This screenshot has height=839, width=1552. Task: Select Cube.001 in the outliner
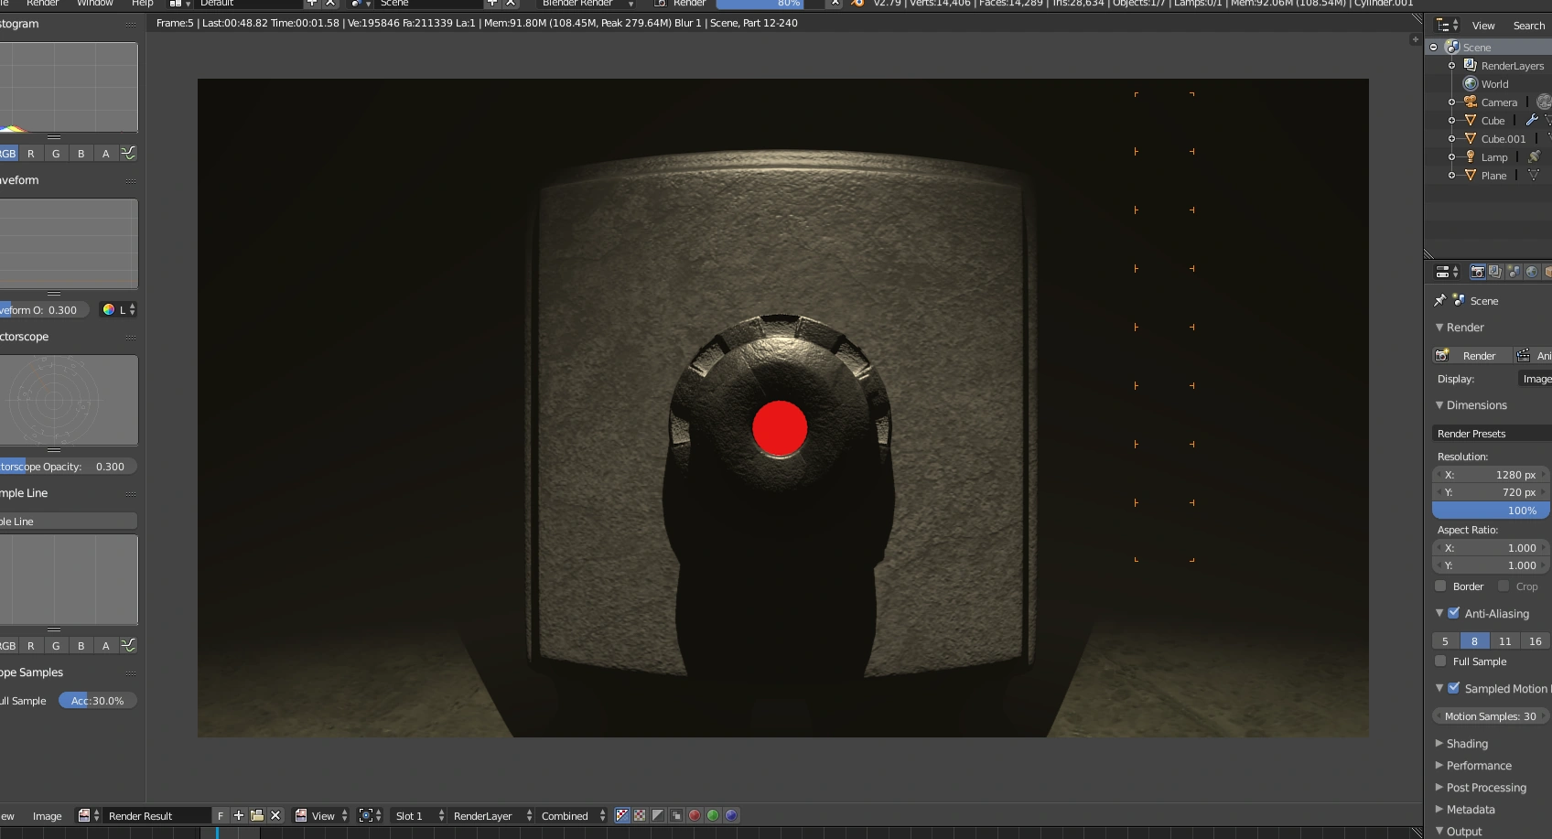coord(1502,138)
